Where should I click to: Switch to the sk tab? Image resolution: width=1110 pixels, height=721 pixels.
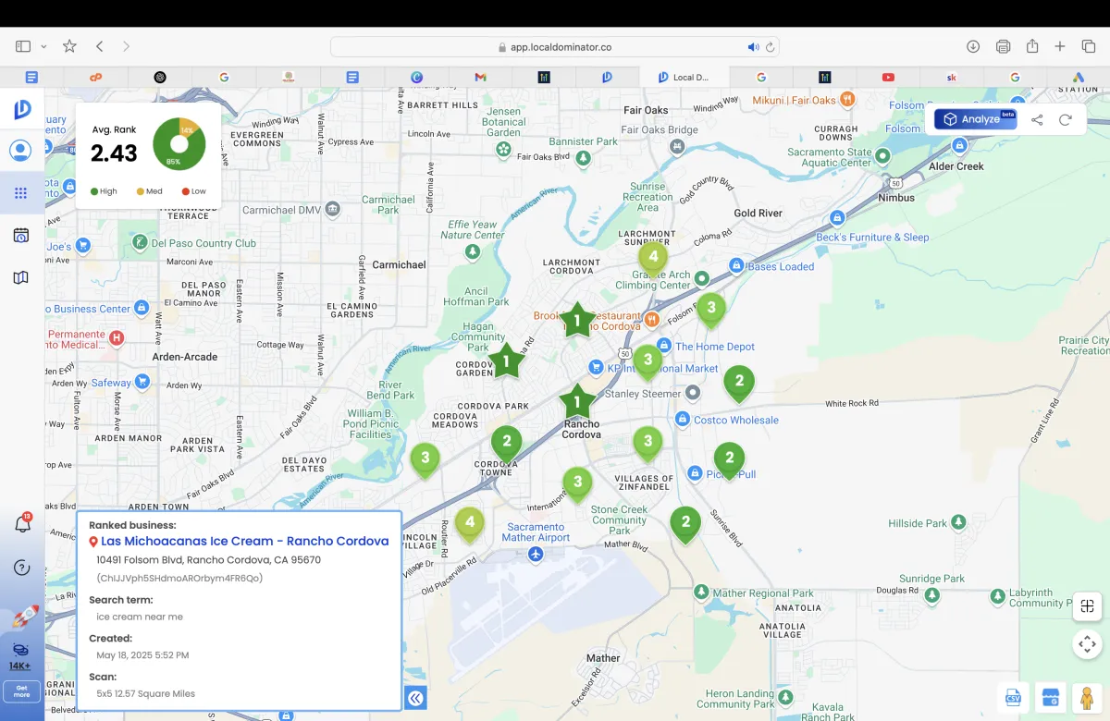click(x=952, y=78)
